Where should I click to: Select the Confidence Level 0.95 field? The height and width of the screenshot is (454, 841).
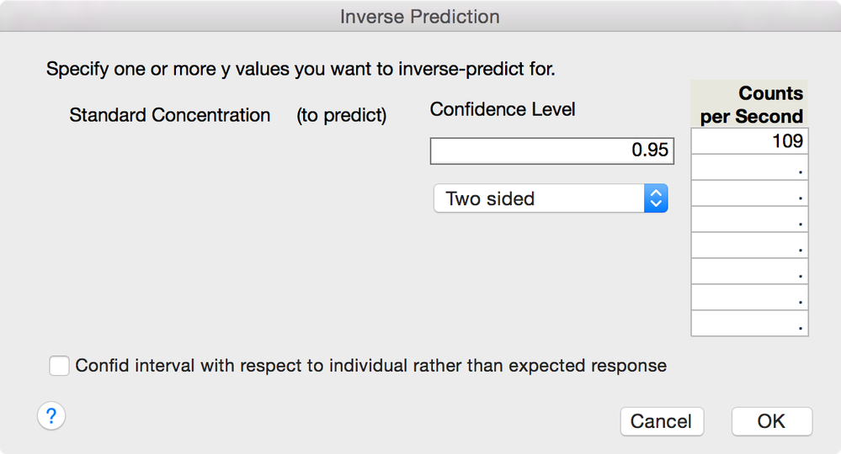552,150
